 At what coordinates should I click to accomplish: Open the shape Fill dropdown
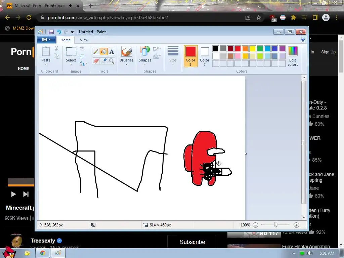point(157,56)
